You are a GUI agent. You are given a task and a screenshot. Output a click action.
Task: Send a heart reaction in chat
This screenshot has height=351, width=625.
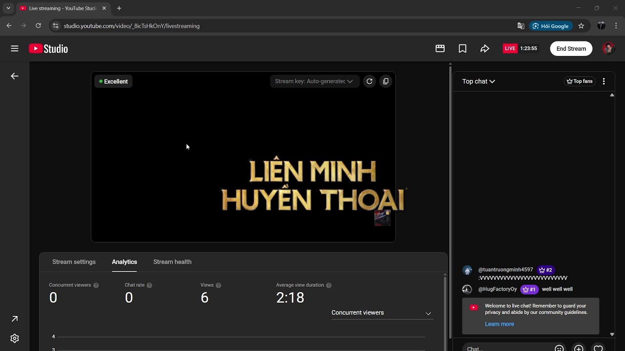(598, 349)
